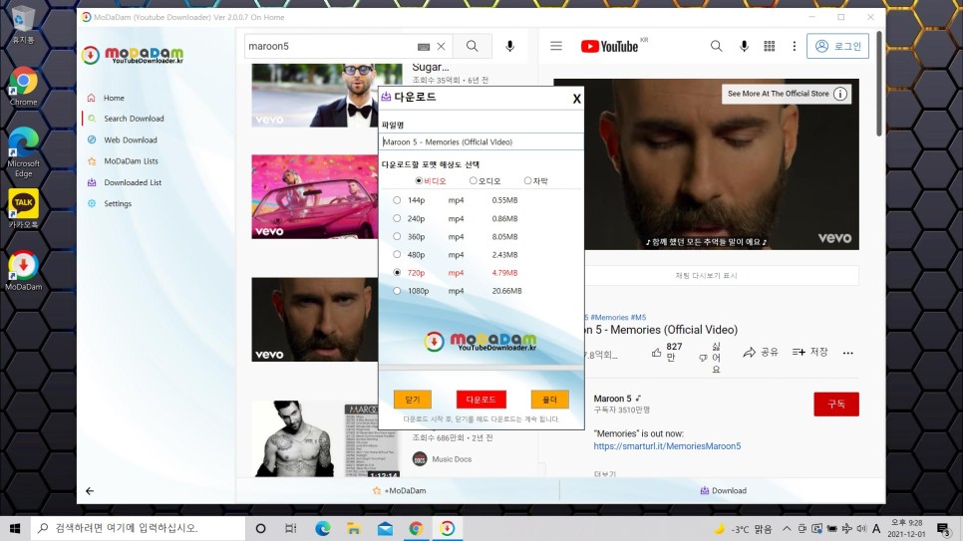963x541 pixels.
Task: Open Windows Start menu
Action: (15, 528)
